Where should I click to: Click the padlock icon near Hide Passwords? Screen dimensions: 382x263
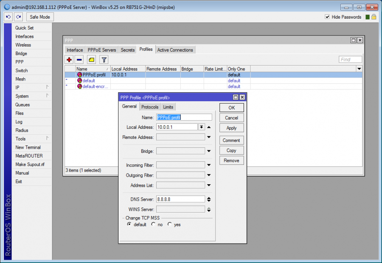pos(374,17)
